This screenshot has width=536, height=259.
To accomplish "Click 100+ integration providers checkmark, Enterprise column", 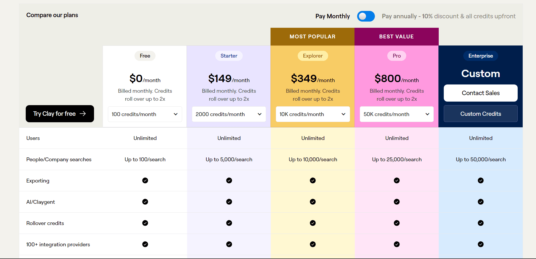I will pyautogui.click(x=481, y=244).
